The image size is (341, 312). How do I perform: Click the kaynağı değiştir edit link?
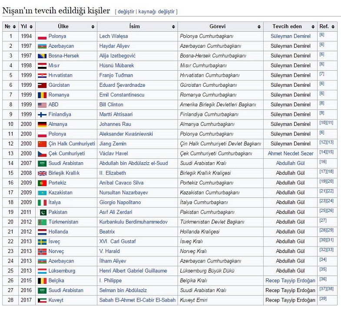tap(156, 12)
